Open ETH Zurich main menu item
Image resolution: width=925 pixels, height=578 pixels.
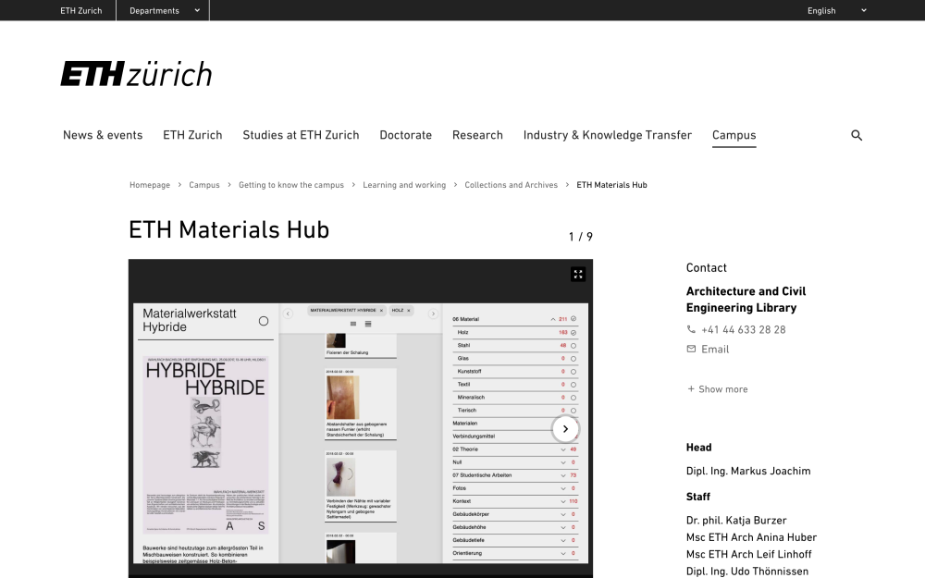pos(192,135)
